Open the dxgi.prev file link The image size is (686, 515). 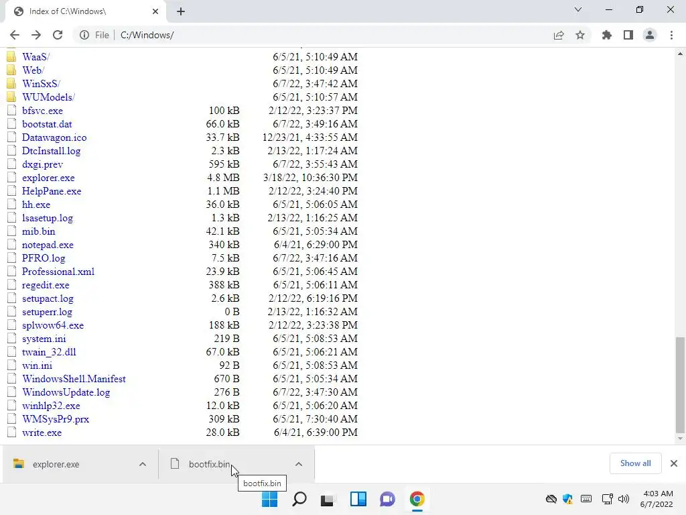(42, 164)
